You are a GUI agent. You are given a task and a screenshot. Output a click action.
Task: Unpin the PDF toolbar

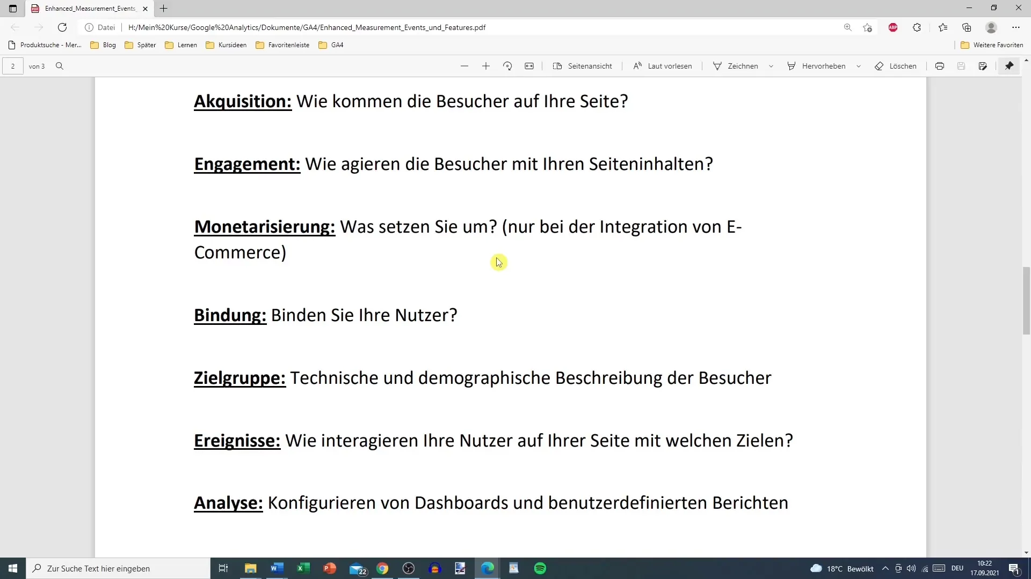(x=1010, y=66)
